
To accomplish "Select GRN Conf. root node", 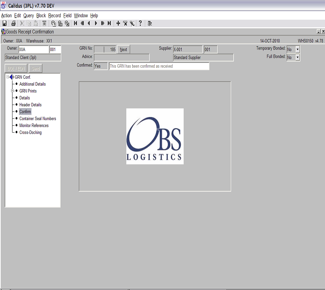I will pos(23,77).
